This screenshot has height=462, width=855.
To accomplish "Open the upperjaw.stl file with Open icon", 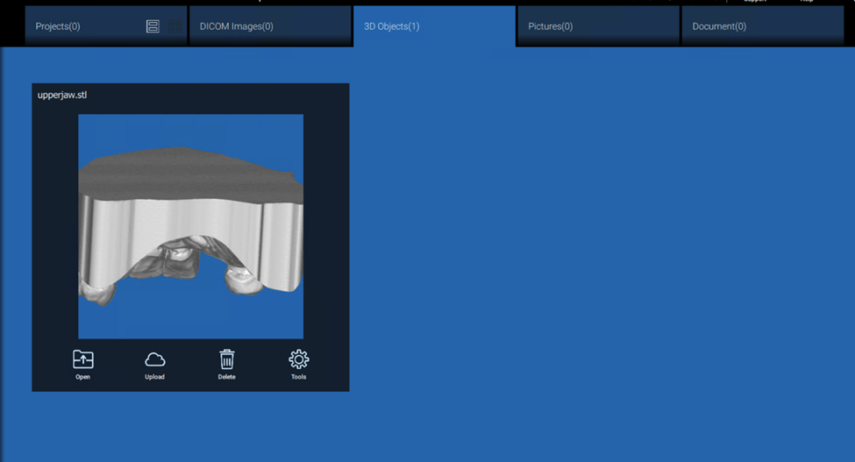I will pyautogui.click(x=83, y=364).
